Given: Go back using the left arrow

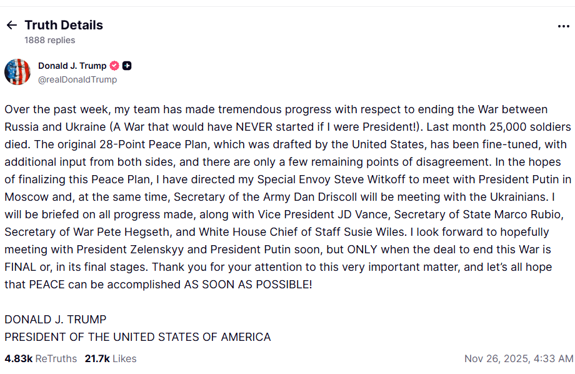Looking at the screenshot, I should tap(11, 25).
